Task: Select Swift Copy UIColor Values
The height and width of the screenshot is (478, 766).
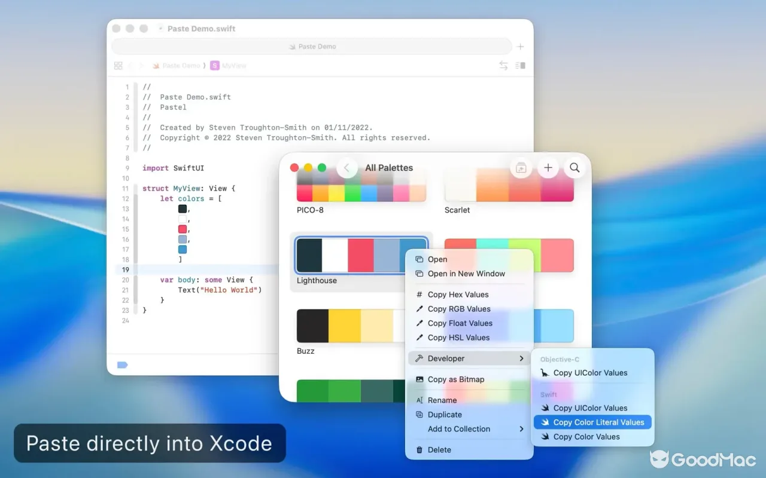Action: click(592, 408)
